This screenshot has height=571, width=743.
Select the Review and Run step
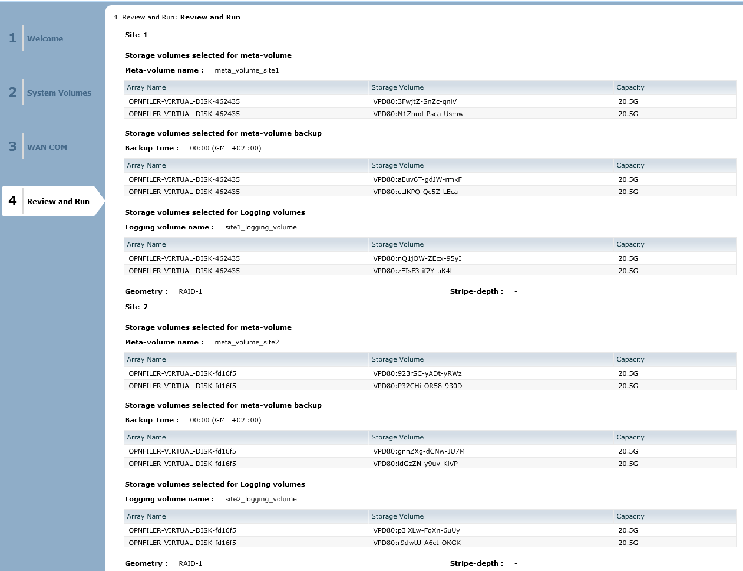pyautogui.click(x=58, y=201)
